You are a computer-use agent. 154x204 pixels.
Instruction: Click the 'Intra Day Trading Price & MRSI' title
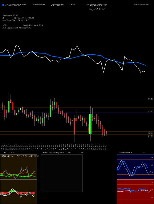[x=63, y=153]
